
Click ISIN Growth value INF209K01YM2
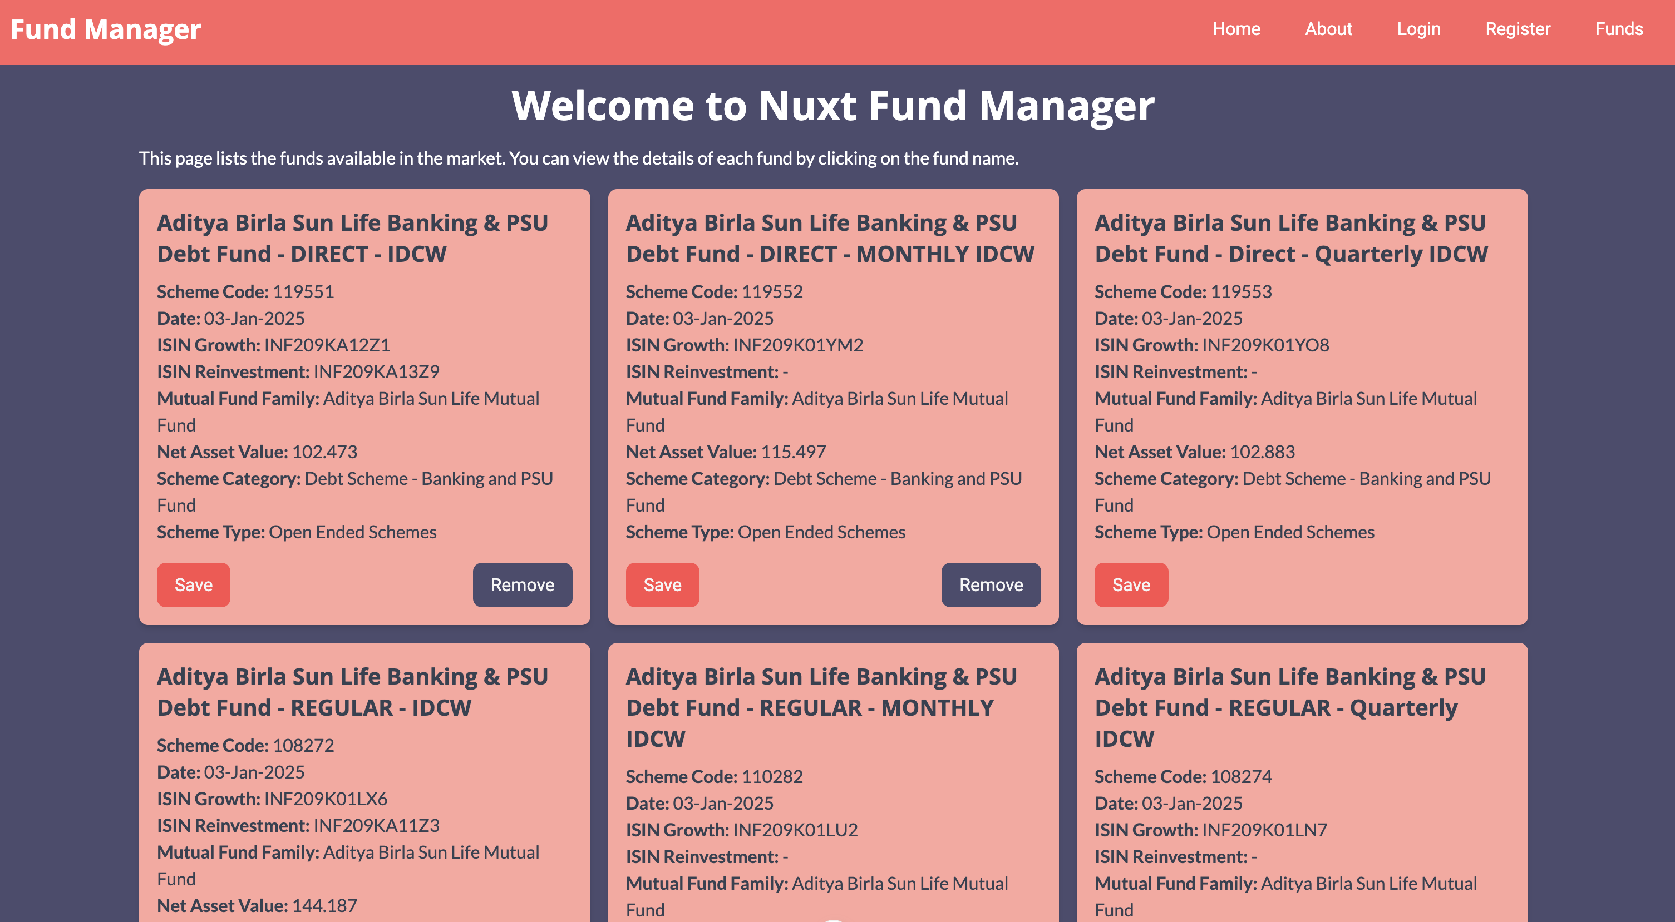tap(799, 345)
